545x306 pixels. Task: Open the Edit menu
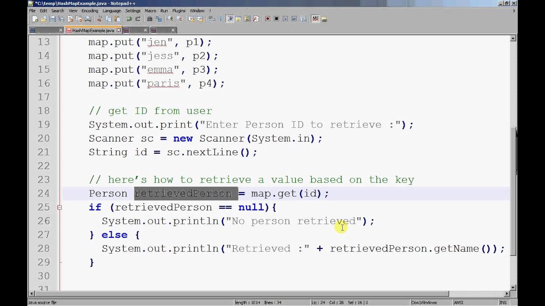pyautogui.click(x=43, y=11)
